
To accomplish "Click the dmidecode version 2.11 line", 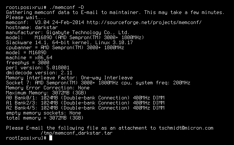I will tap(39, 73).
